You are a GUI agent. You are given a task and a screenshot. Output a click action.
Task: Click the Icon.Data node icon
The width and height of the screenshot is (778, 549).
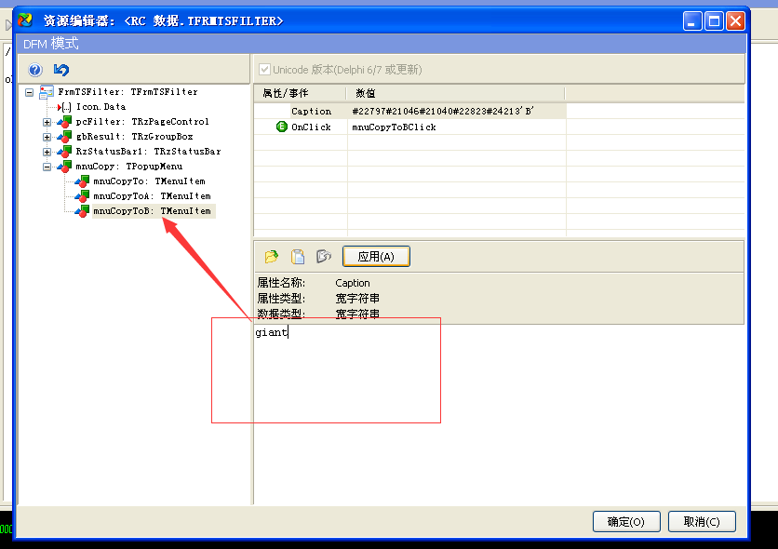[x=65, y=107]
